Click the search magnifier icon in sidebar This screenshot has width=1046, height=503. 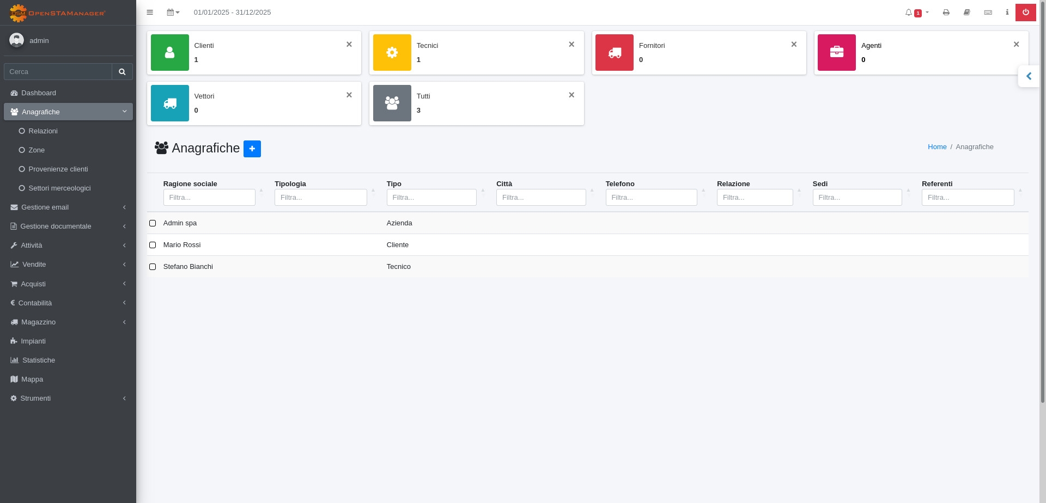[x=122, y=72]
